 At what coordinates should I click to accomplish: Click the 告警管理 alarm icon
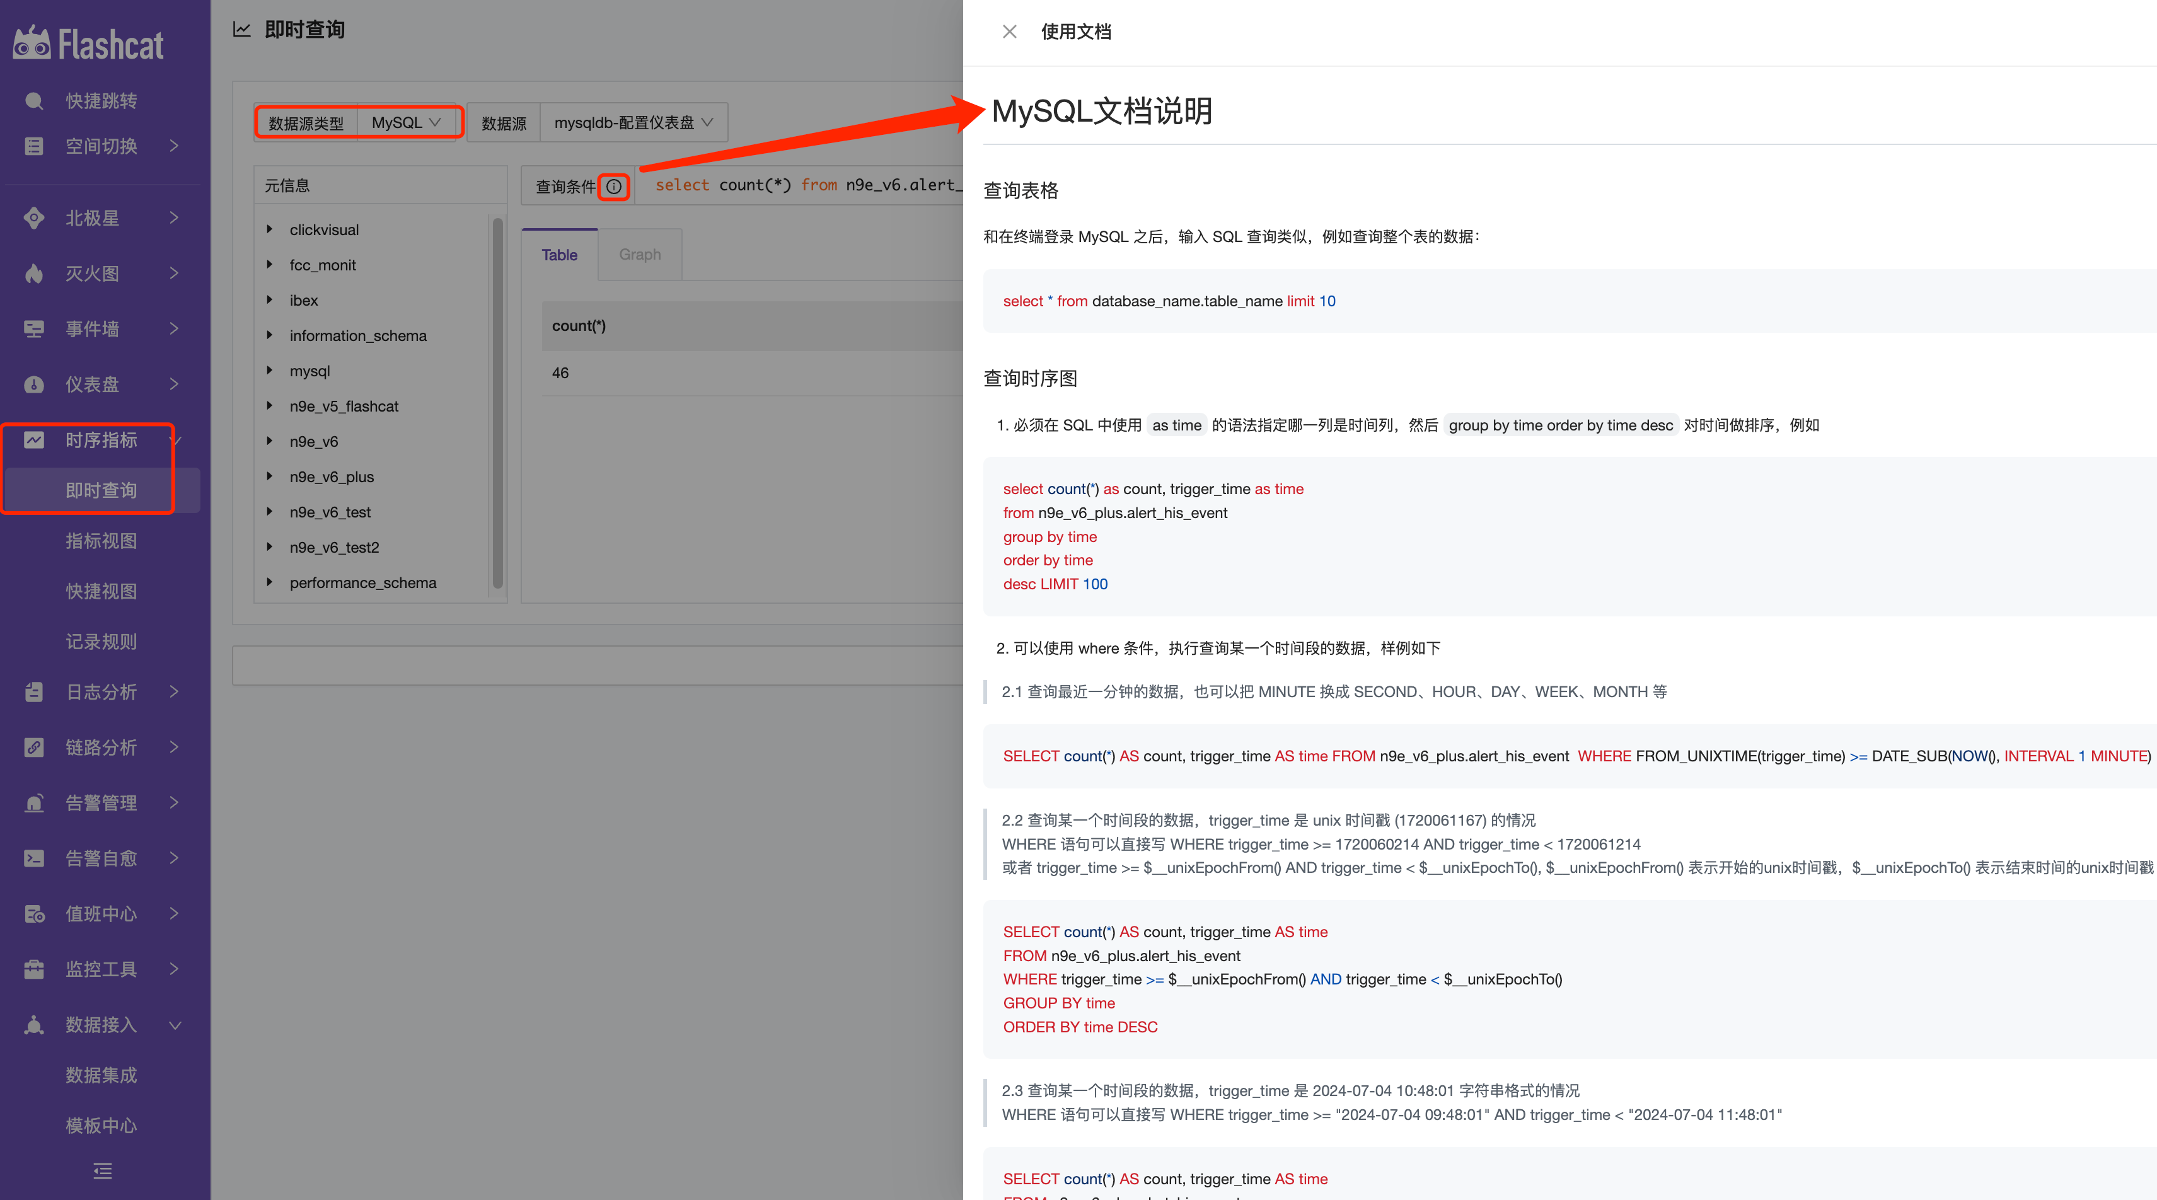[34, 802]
